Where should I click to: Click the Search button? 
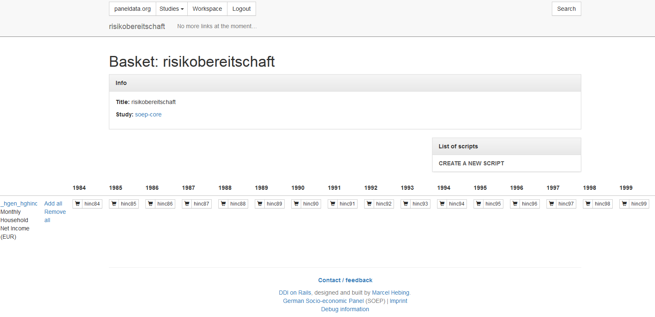(566, 9)
